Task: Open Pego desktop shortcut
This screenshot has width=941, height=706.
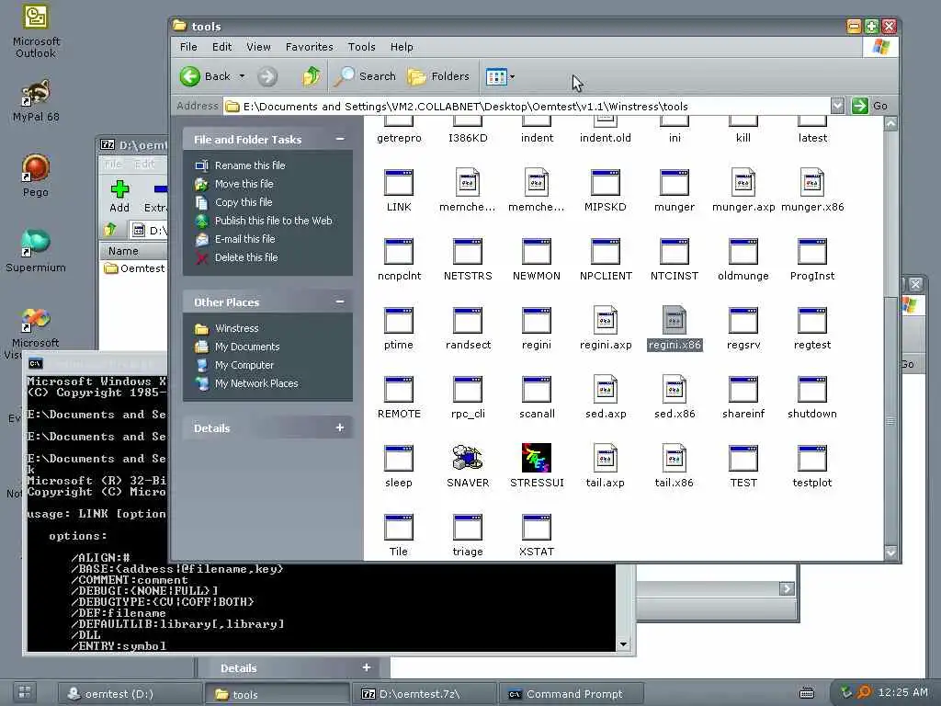Action: point(36,176)
